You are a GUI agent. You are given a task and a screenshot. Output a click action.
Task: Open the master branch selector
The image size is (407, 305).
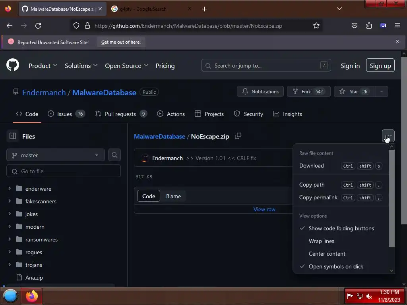pyautogui.click(x=56, y=155)
